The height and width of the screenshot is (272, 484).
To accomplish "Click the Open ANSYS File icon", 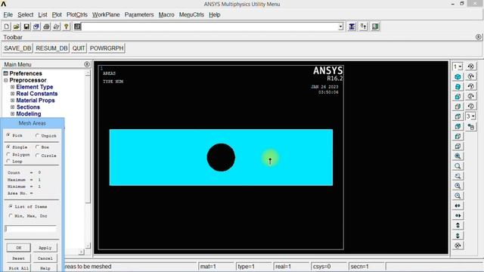I will pyautogui.click(x=17, y=27).
